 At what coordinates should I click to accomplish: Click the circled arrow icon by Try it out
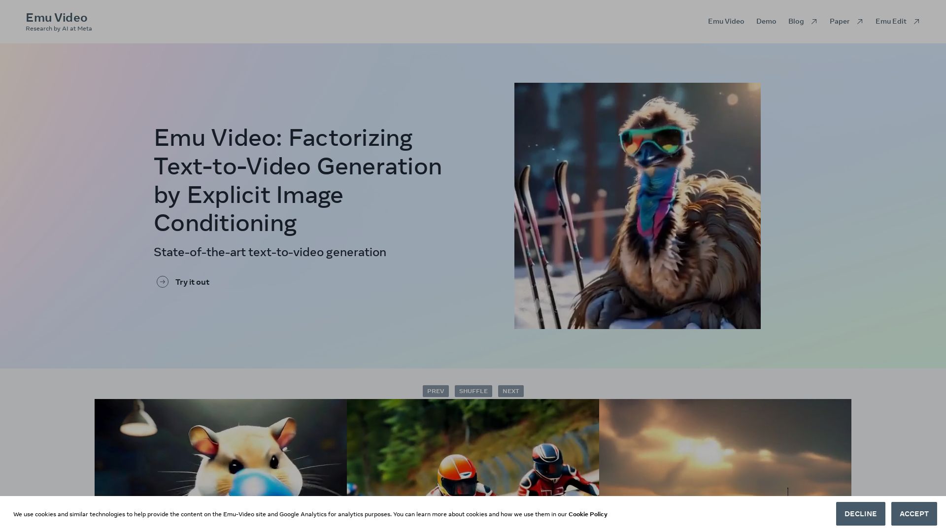pos(163,282)
